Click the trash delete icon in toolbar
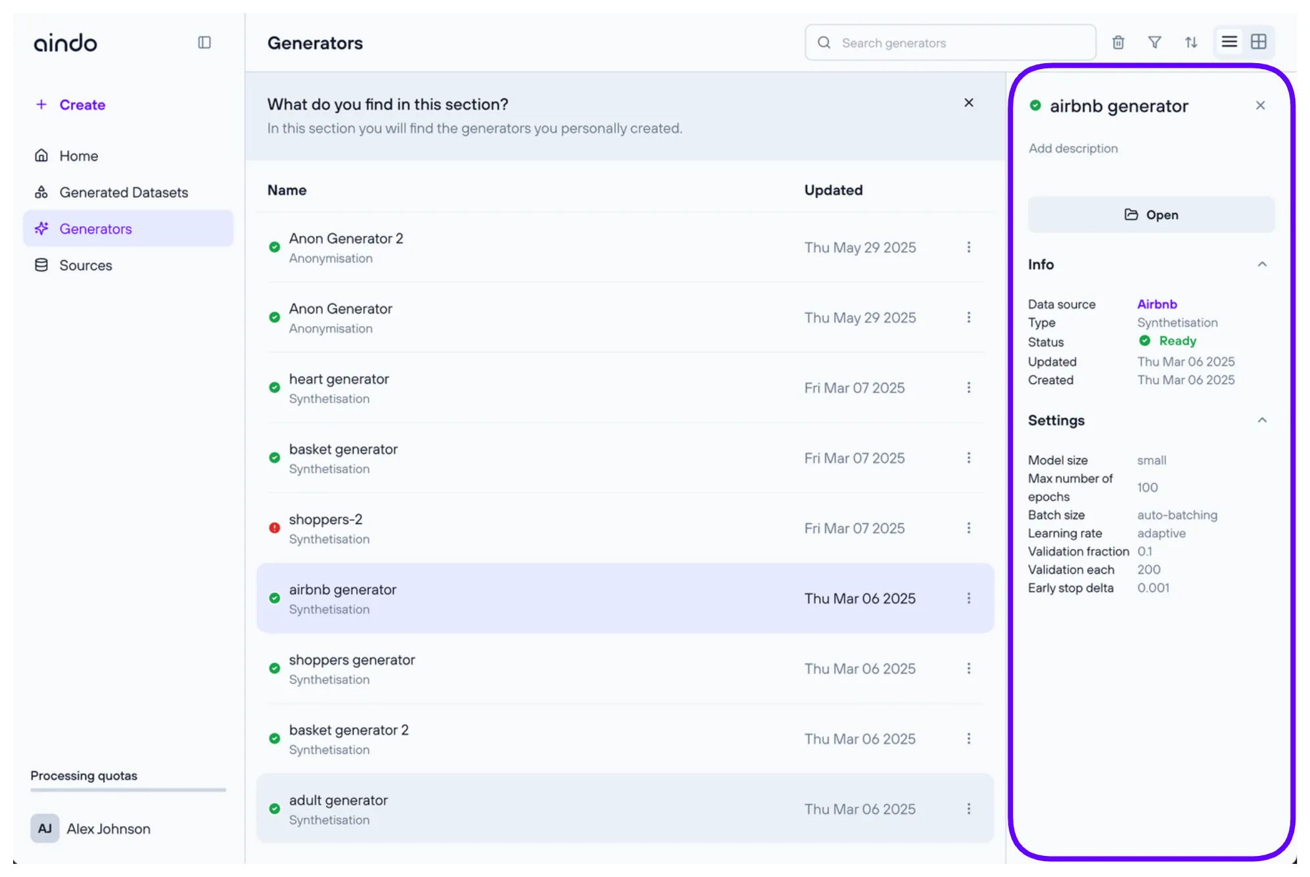 tap(1118, 43)
